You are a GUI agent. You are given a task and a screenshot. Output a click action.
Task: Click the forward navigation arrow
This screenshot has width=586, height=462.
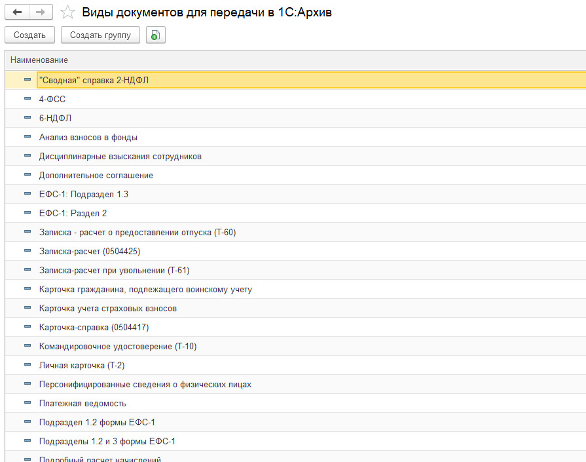click(40, 12)
